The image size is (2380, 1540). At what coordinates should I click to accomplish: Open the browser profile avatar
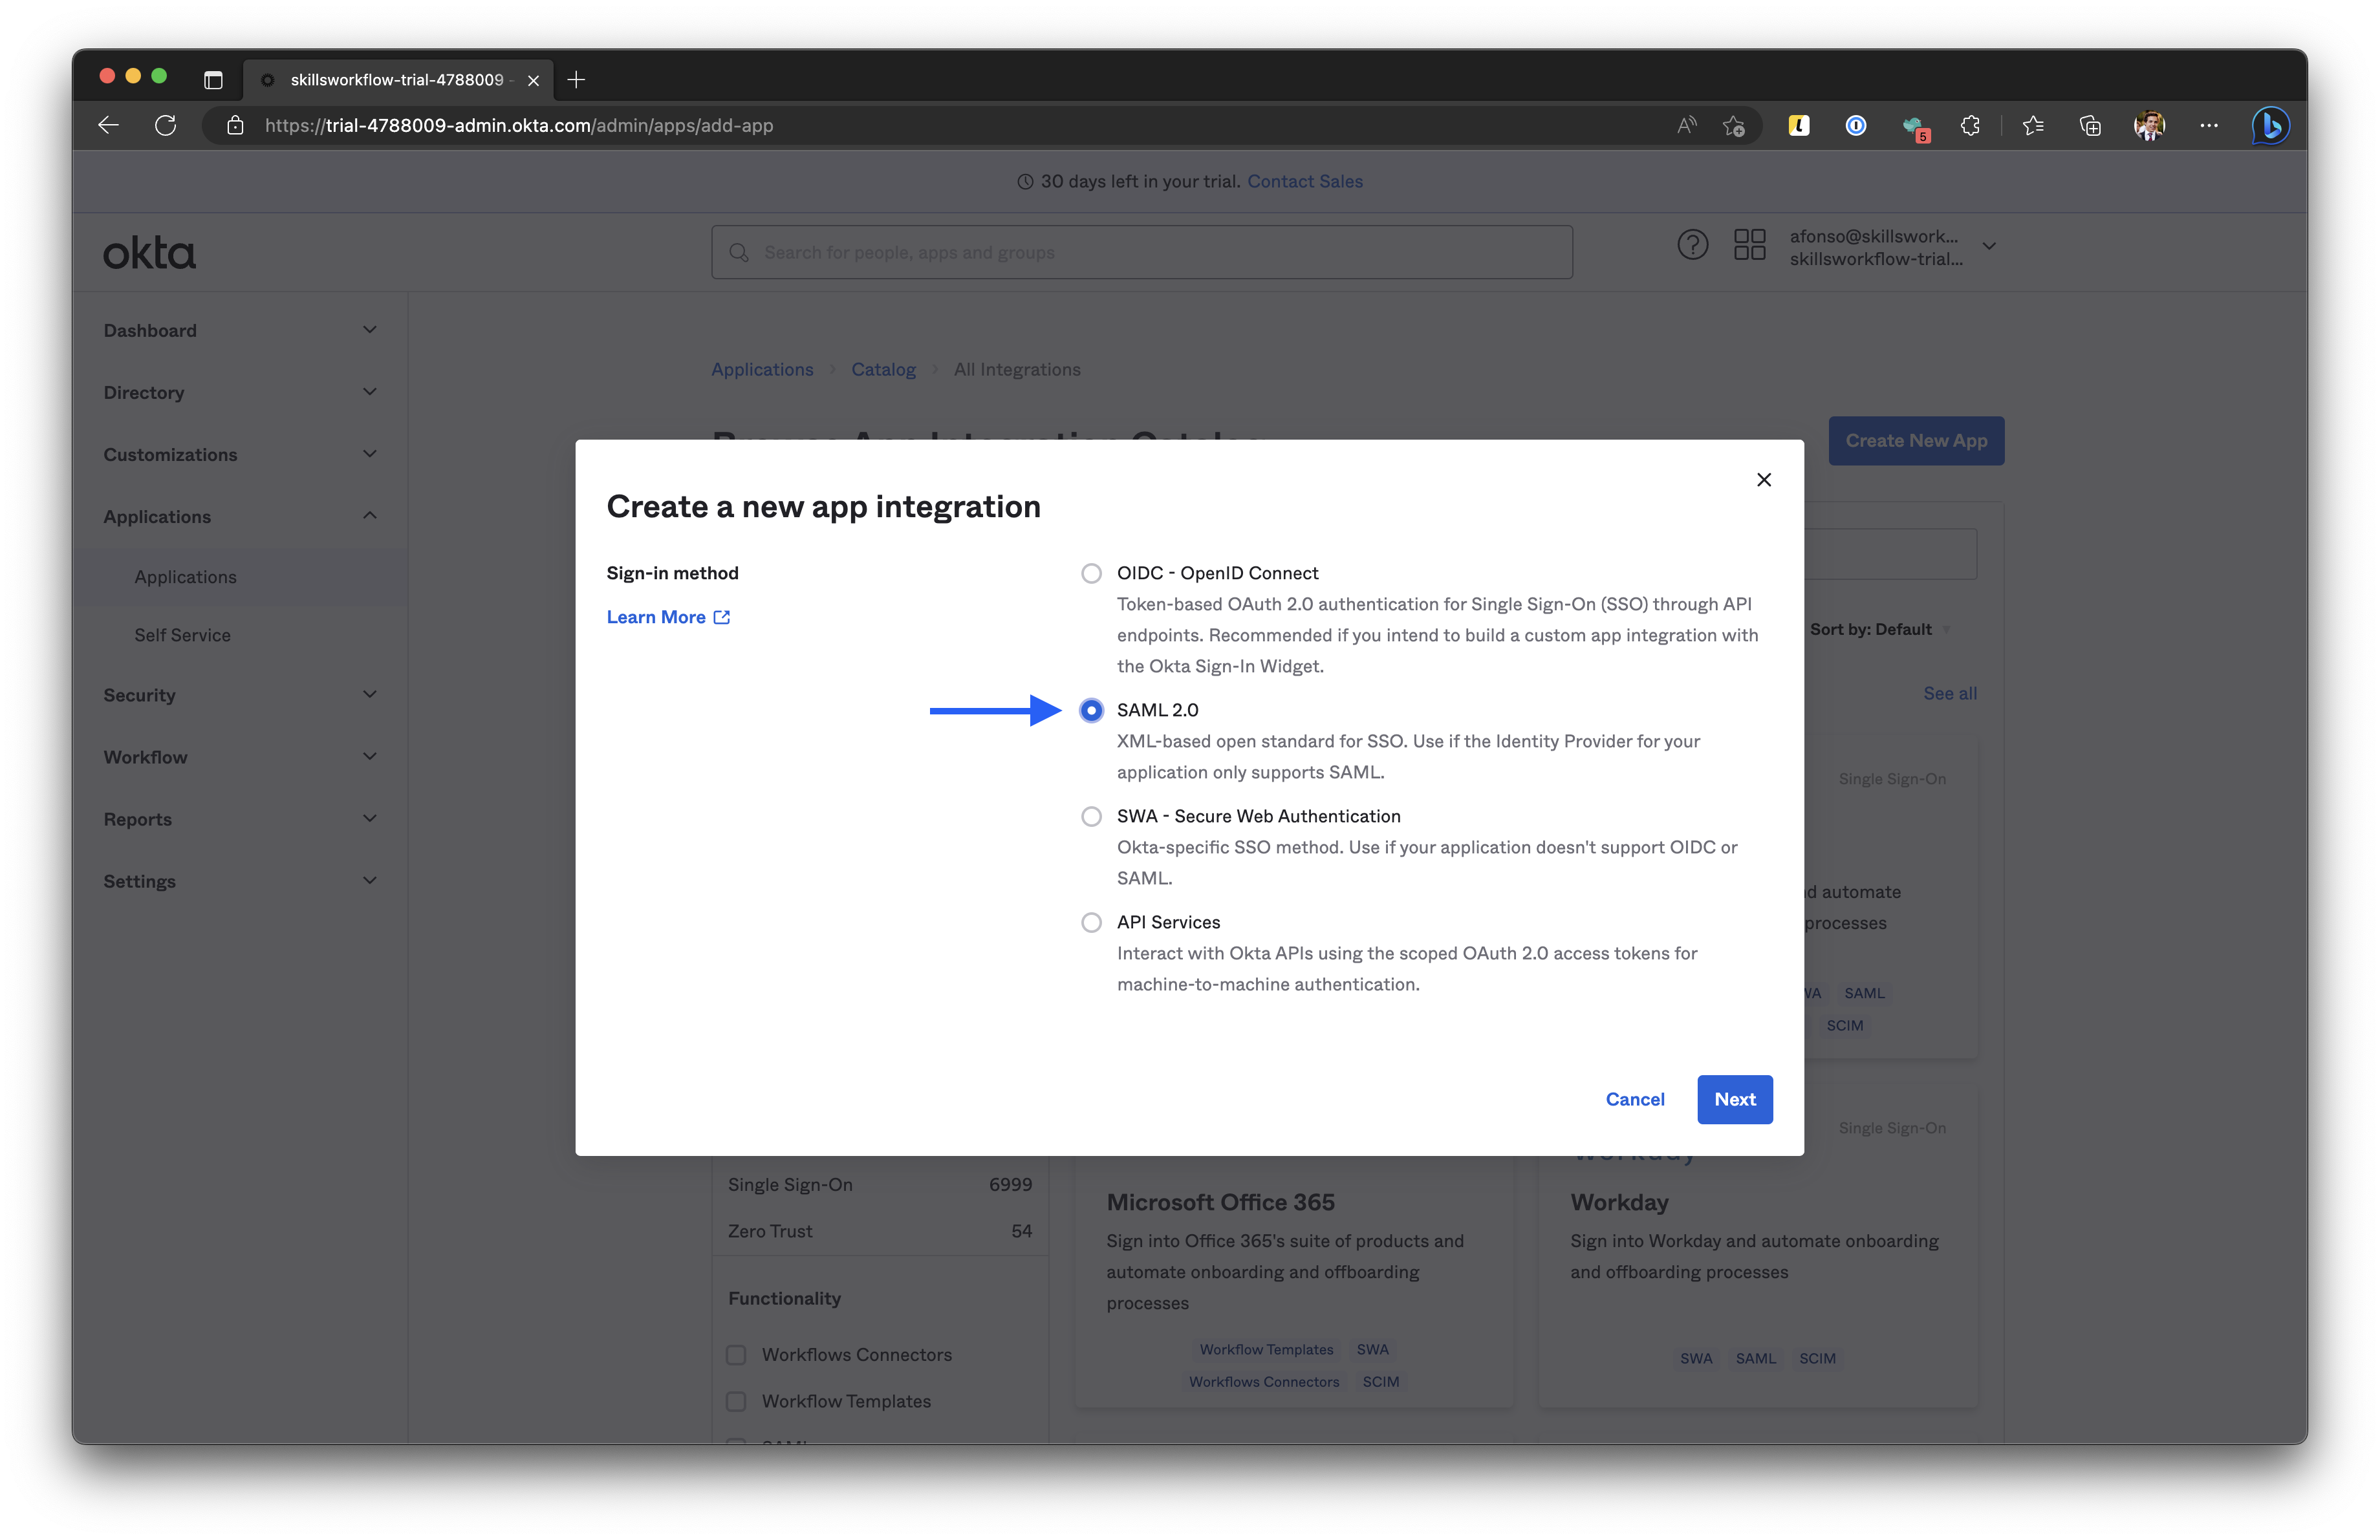[x=2149, y=125]
